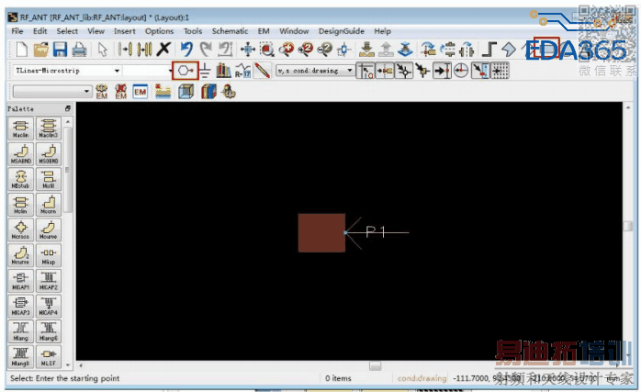Viewport: 641px width, 392px height.
Task: Select the polygon drawing tool
Action: [509, 50]
